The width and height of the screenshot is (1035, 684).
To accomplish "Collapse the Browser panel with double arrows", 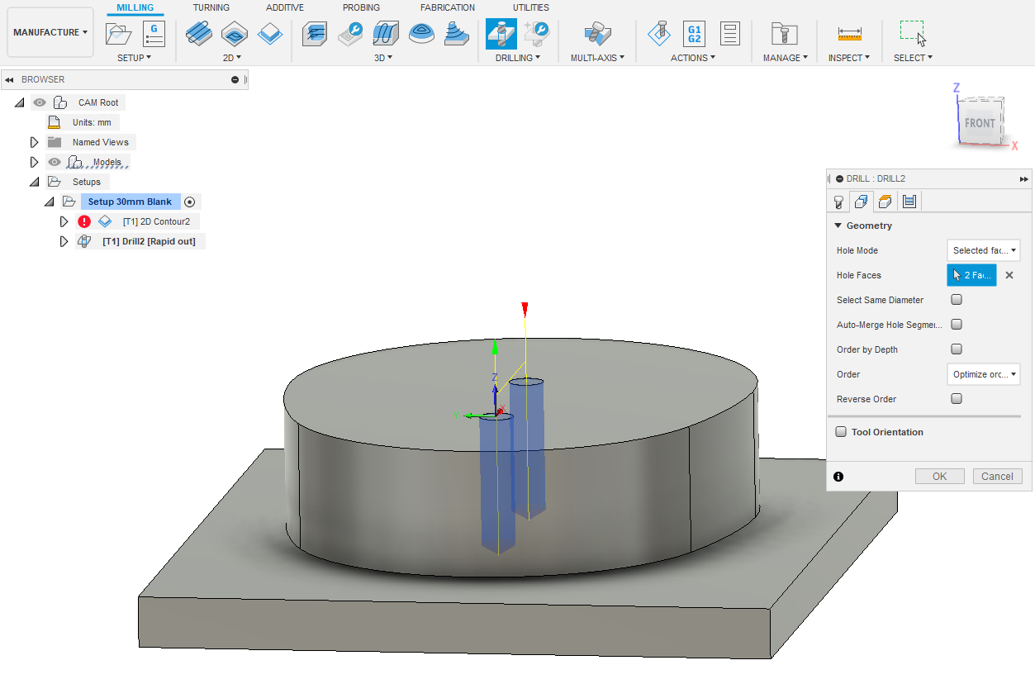I will pos(9,80).
